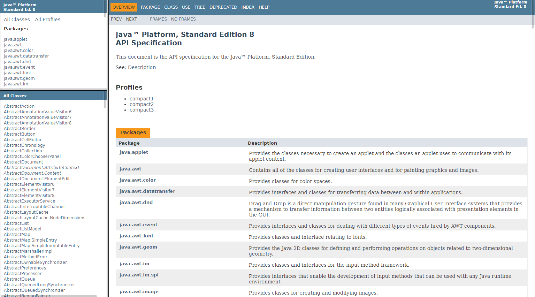The image size is (535, 297).
Task: Open the compact1 profile
Action: (x=142, y=99)
